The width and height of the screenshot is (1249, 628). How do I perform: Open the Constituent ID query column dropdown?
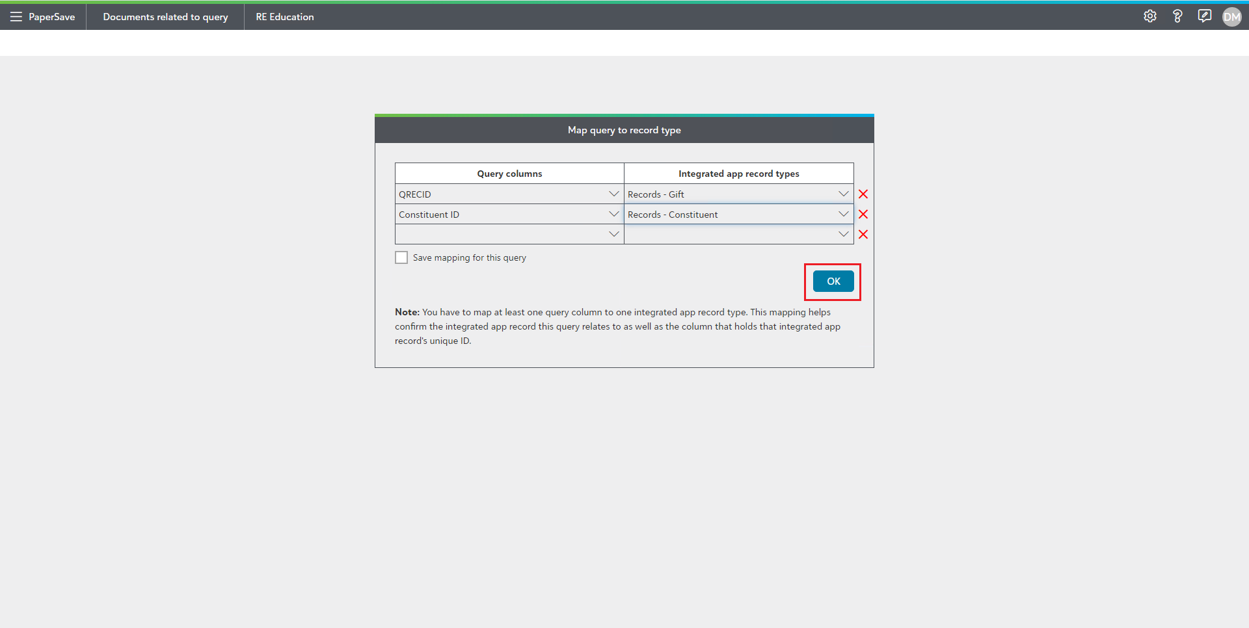(x=613, y=215)
